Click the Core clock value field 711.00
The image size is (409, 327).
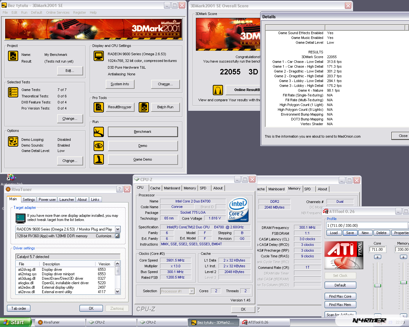[x=377, y=249]
